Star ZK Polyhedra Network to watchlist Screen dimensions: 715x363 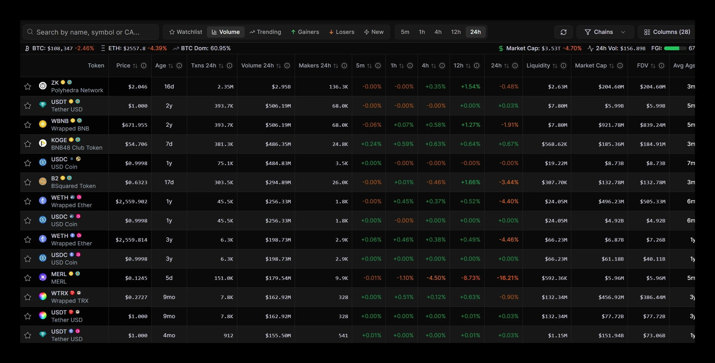click(x=28, y=87)
